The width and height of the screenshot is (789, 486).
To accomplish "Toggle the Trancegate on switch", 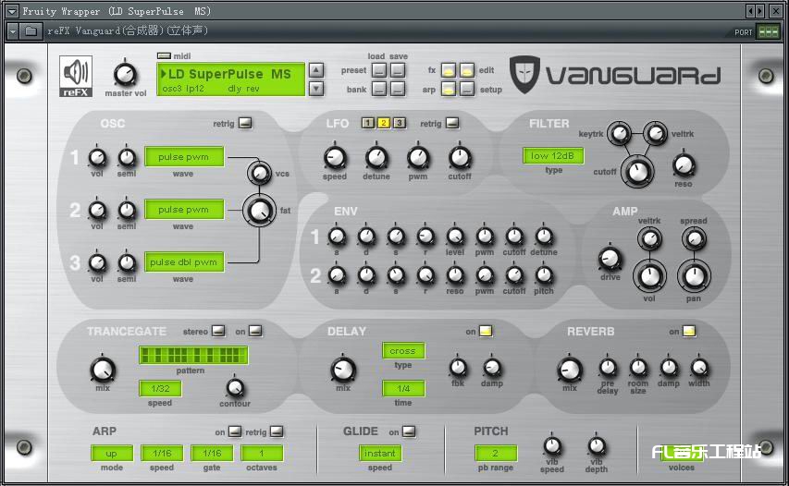I will tap(255, 331).
